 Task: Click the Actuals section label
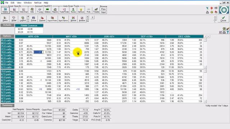(x=7, y=25)
